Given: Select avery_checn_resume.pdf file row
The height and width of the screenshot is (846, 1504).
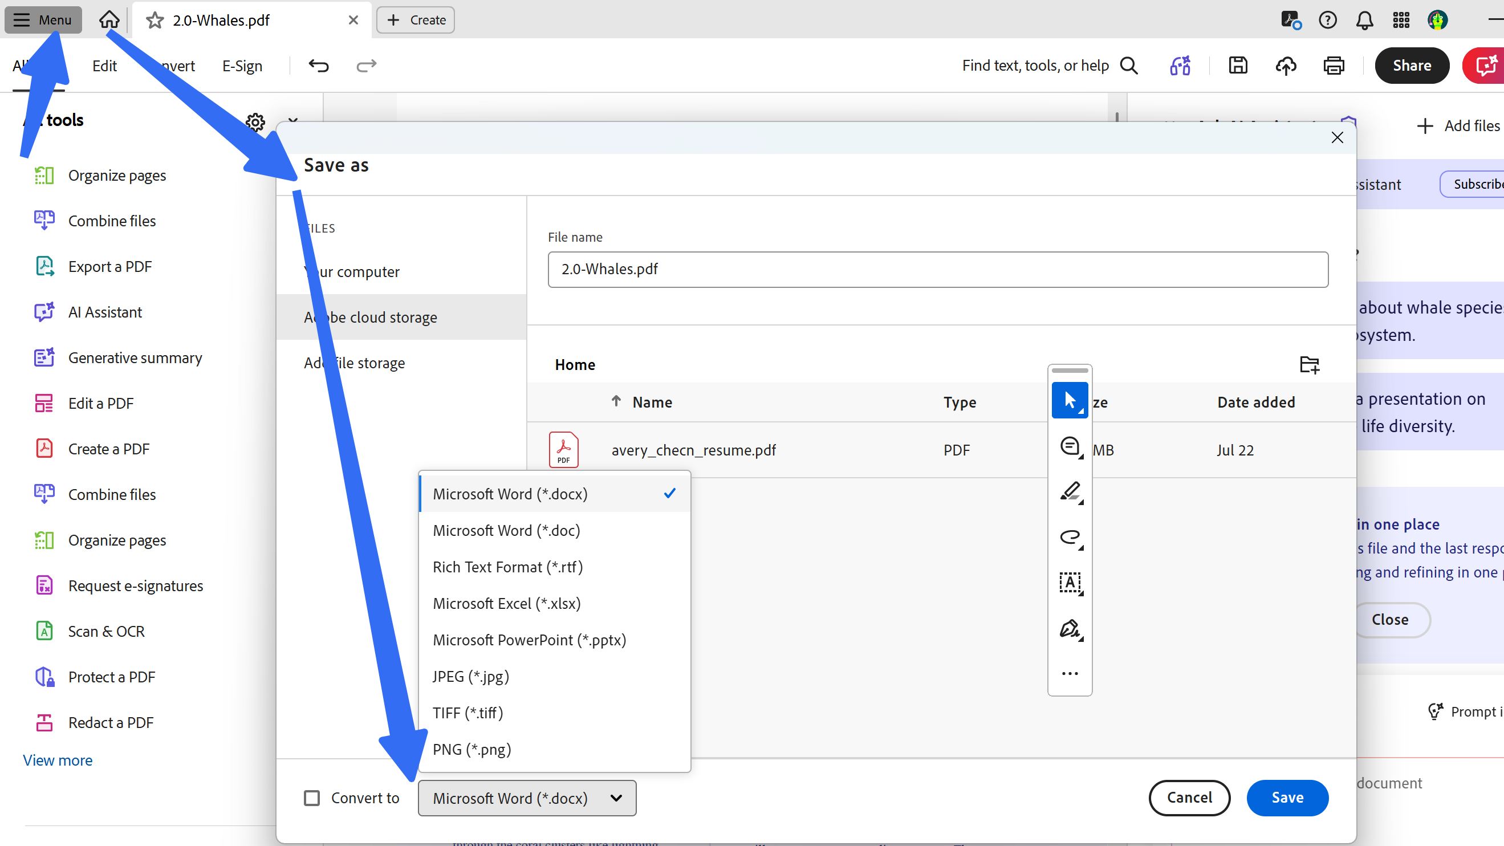Looking at the screenshot, I should pos(941,450).
